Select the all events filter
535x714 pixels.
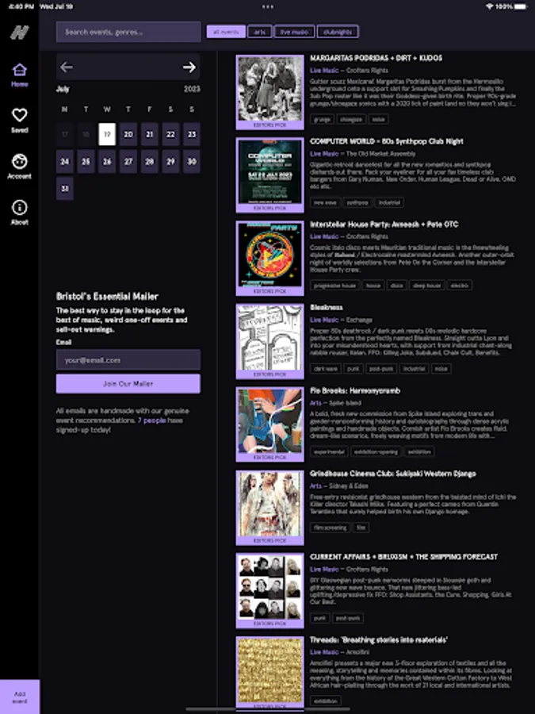pos(226,32)
